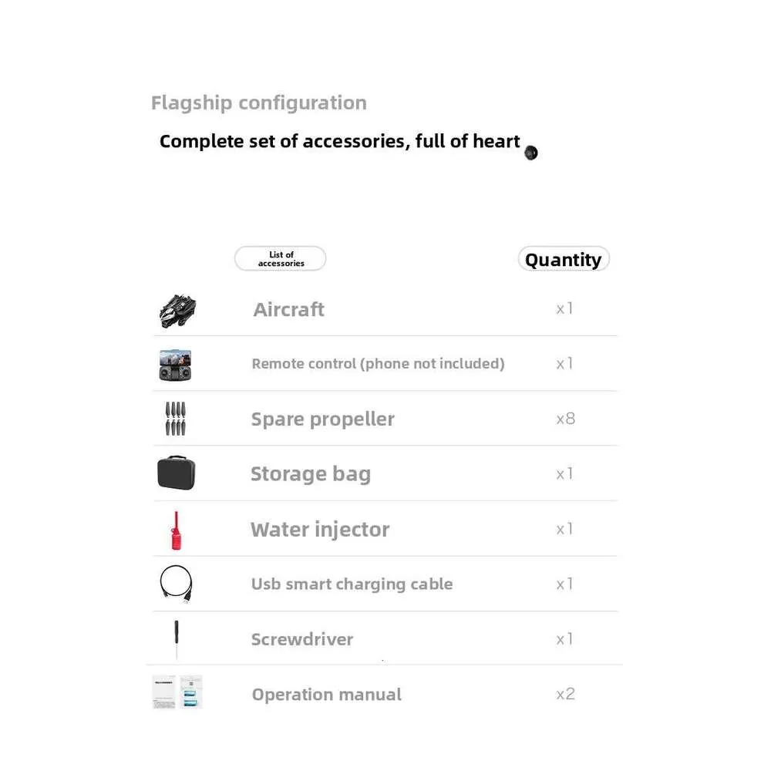The height and width of the screenshot is (771, 771).
Task: Click the "Storage bag" label
Action: click(x=310, y=473)
